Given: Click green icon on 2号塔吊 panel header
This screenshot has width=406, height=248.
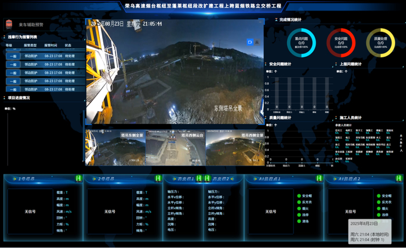Looking at the screenshot, I should (158, 178).
